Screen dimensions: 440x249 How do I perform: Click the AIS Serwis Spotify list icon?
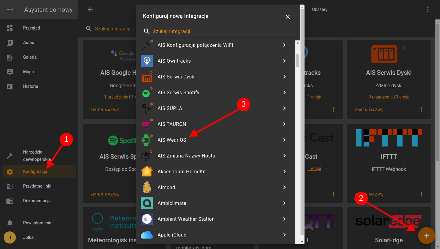pyautogui.click(x=147, y=92)
